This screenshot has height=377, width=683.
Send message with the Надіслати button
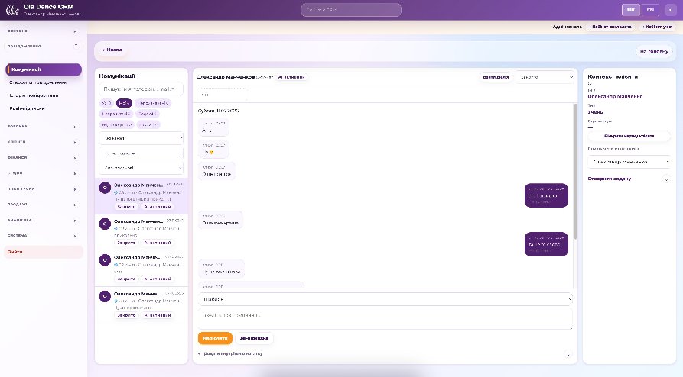[x=215, y=338]
